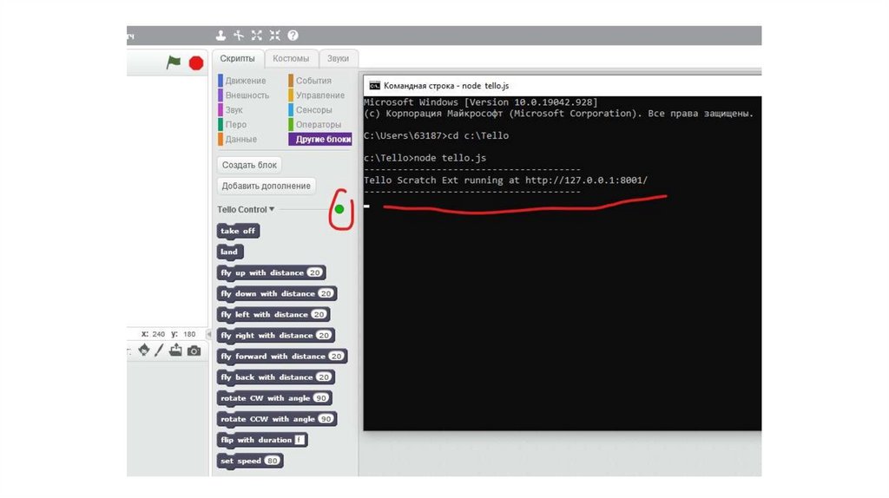Select the rotate CCW with angle block
This screenshot has width=889, height=498.
tap(277, 419)
